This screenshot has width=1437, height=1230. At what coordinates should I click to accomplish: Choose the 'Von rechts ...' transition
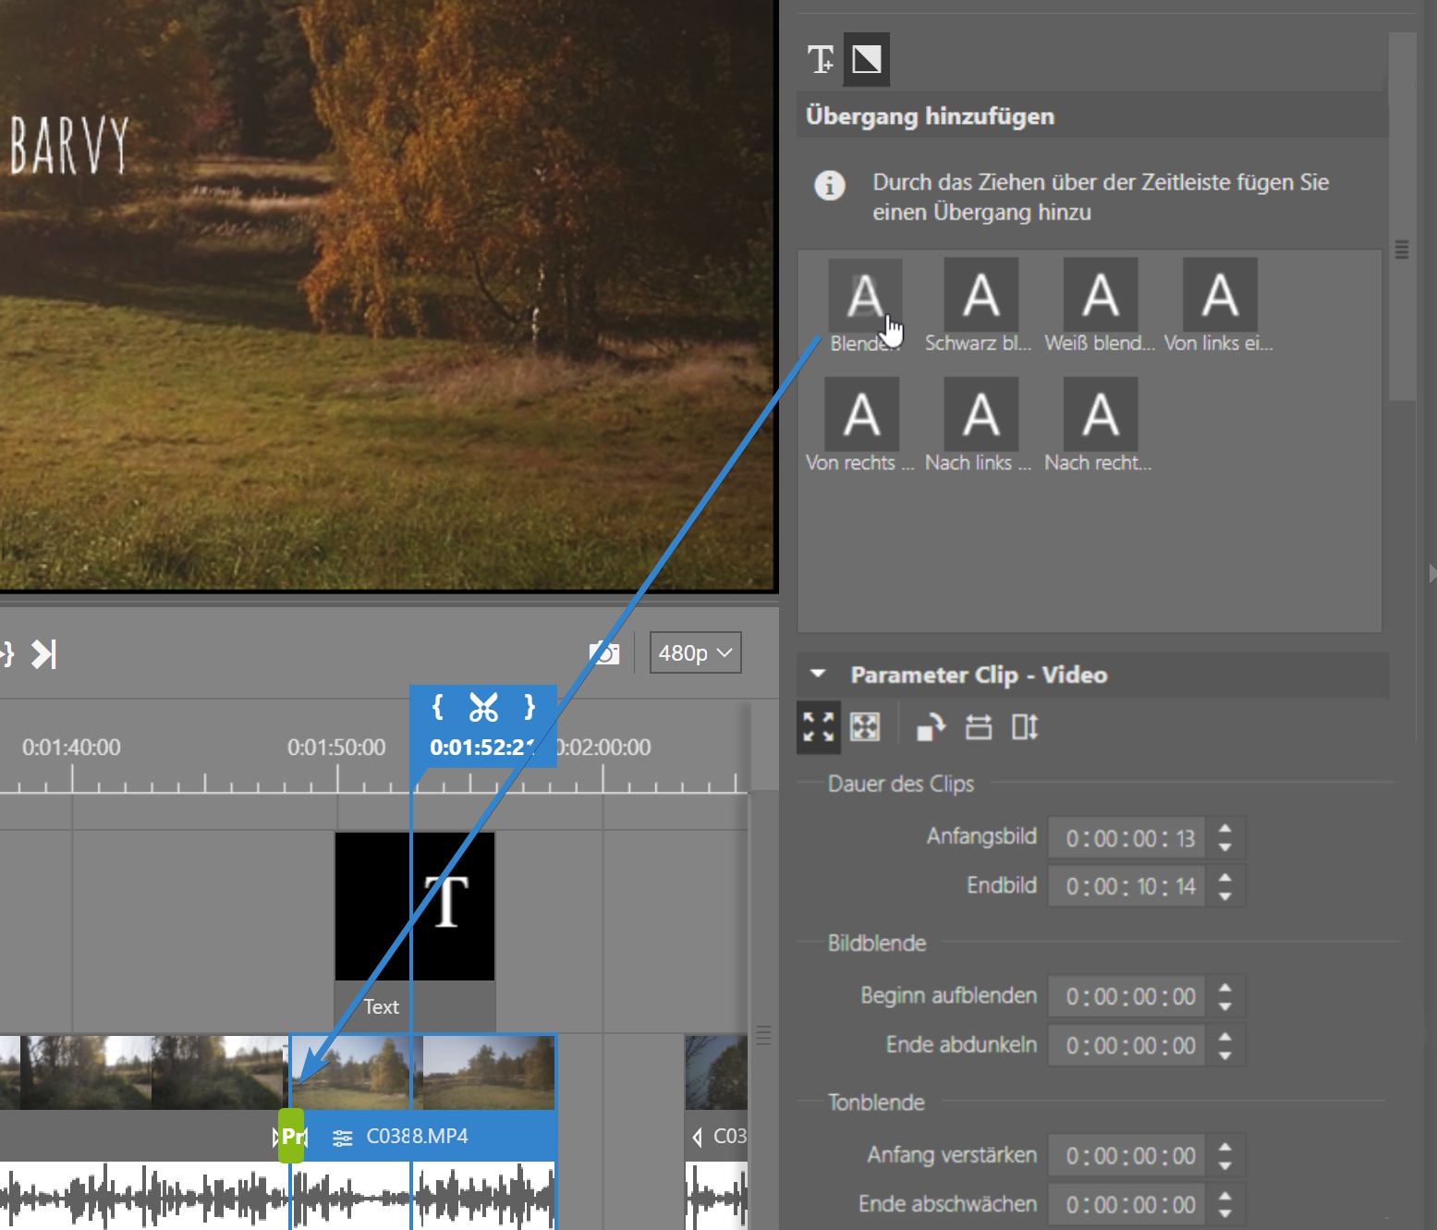[x=861, y=414]
